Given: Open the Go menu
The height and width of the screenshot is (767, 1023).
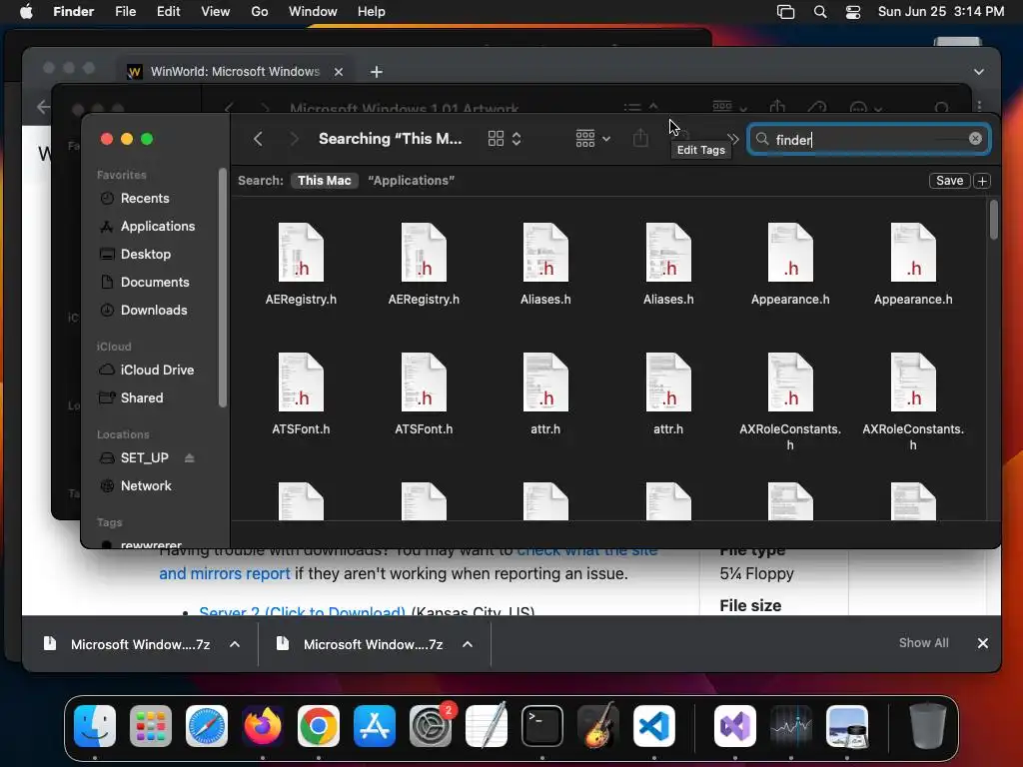Looking at the screenshot, I should coord(259,12).
